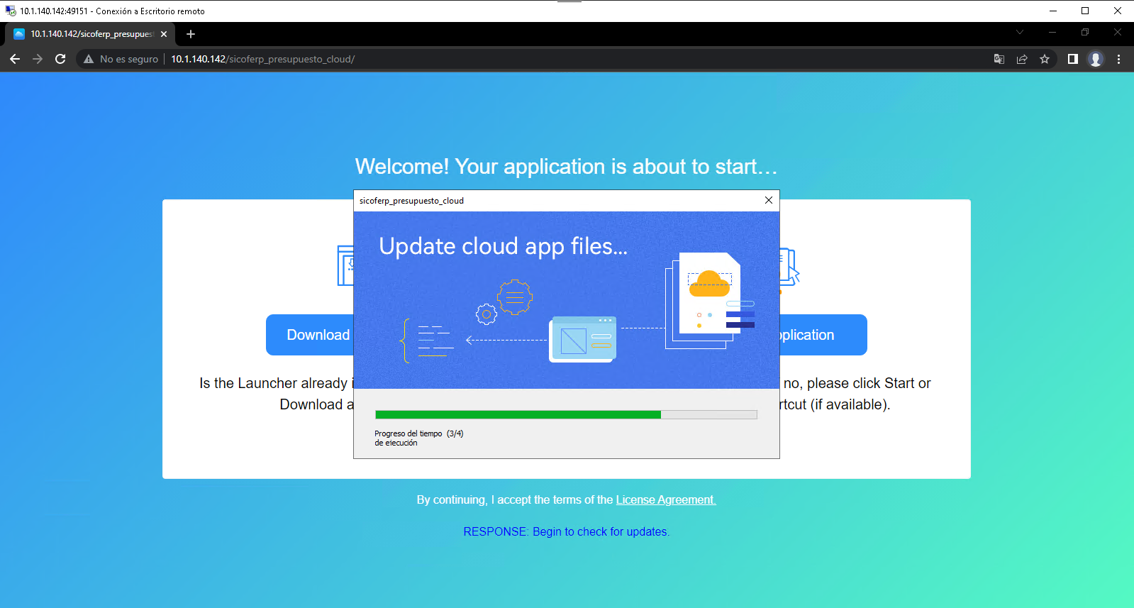Open the License Agreement link
Image resolution: width=1134 pixels, height=608 pixels.
[665, 499]
